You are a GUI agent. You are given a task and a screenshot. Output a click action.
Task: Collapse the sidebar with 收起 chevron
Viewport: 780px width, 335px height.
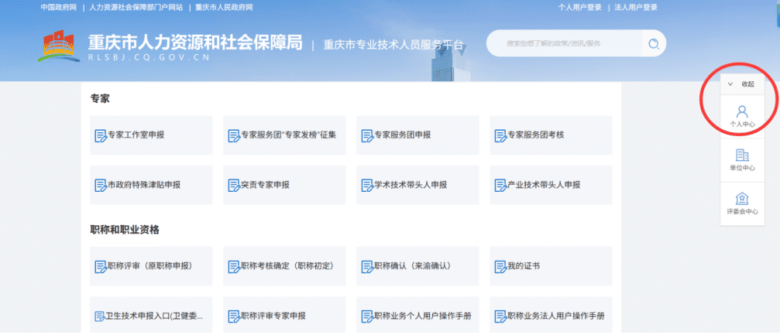[730, 84]
